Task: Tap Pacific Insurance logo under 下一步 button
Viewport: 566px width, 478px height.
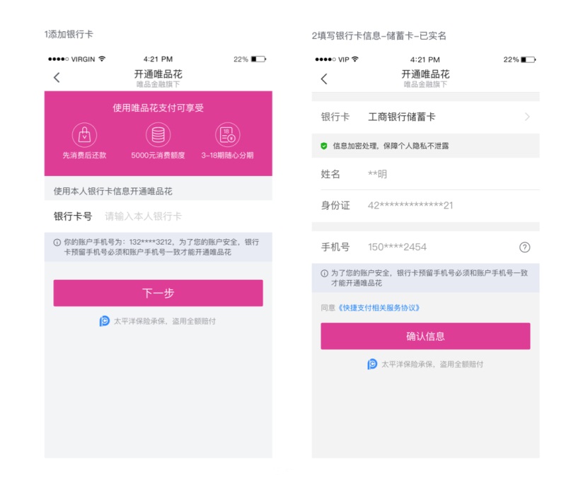Action: point(104,321)
